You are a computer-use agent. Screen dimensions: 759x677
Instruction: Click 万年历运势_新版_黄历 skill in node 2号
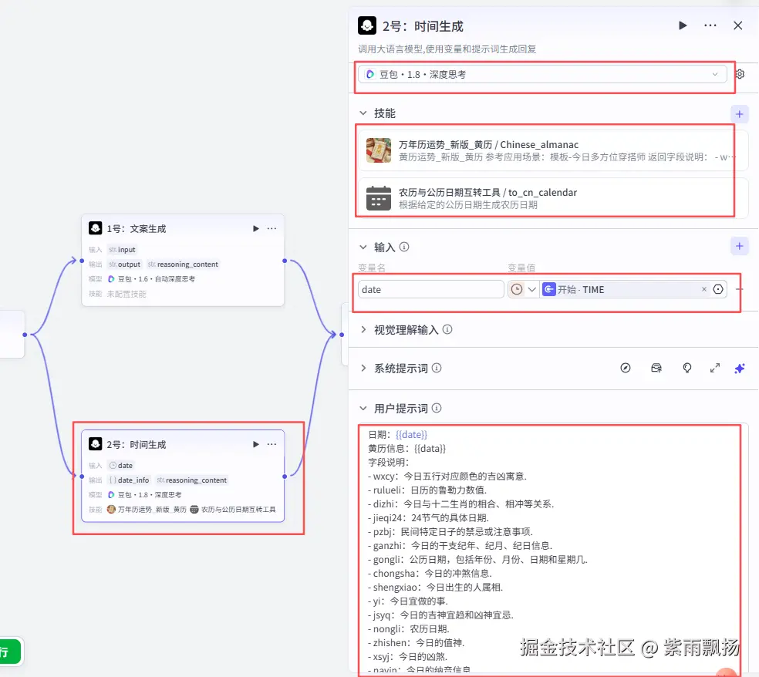click(x=147, y=510)
